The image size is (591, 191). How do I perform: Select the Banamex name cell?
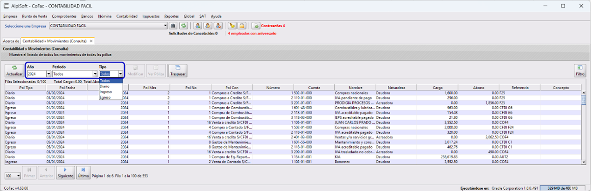click(x=355, y=162)
